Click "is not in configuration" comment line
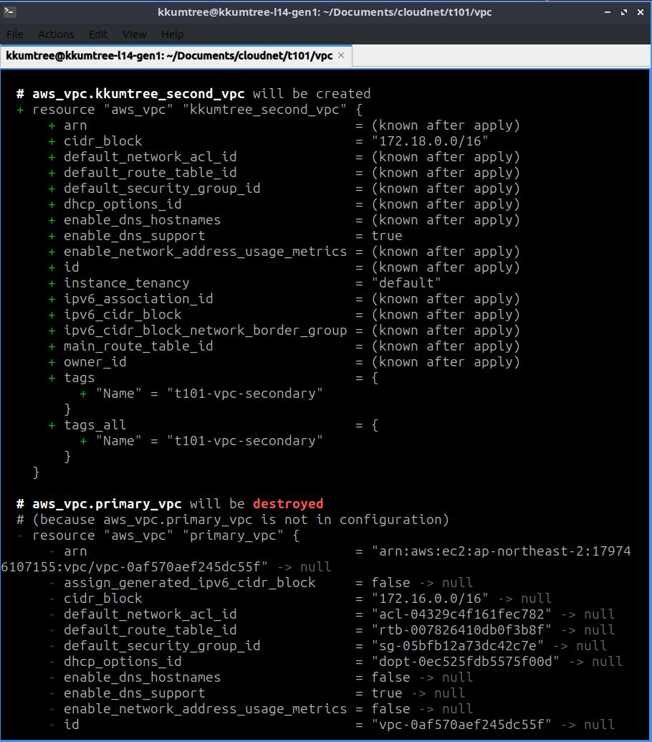652x742 pixels. [233, 520]
